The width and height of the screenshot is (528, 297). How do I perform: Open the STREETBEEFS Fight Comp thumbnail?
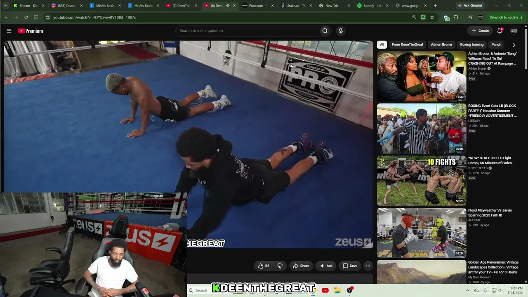(x=422, y=181)
